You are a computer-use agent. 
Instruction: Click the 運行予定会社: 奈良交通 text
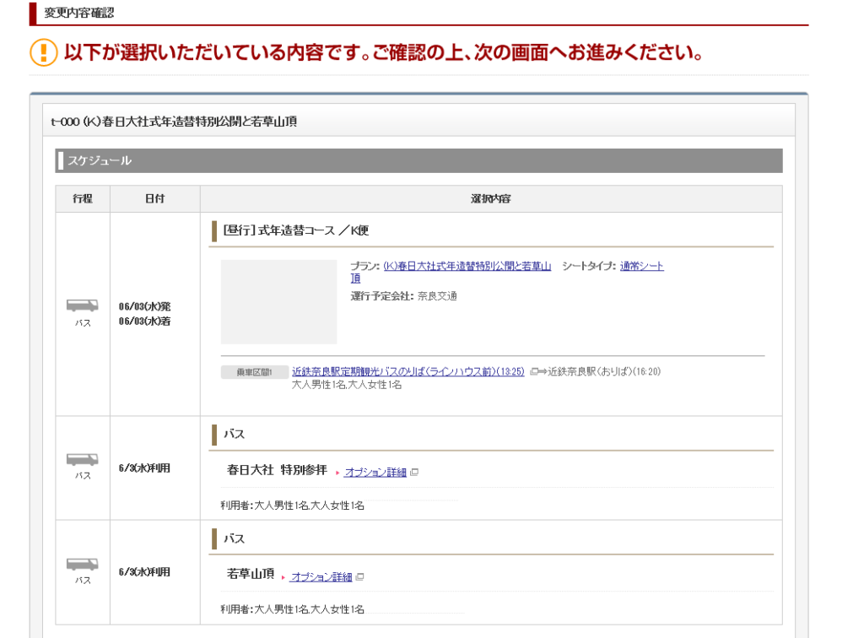[x=404, y=296]
